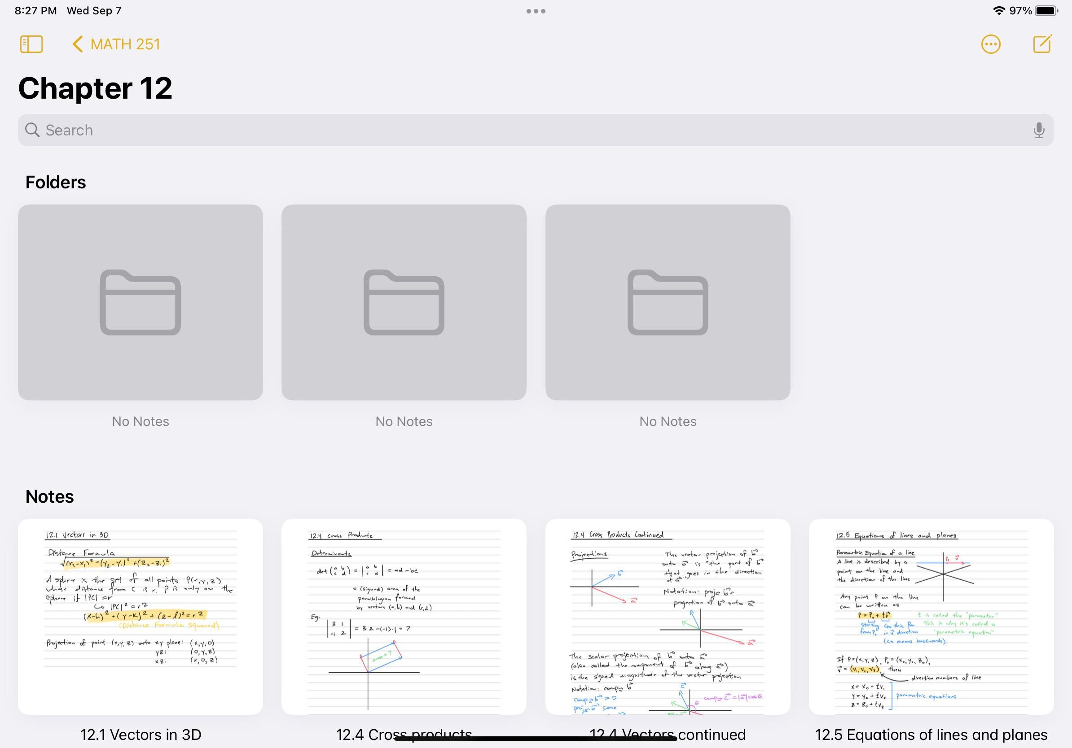Image resolution: width=1072 pixels, height=748 pixels.
Task: Tap the Wi-Fi status icon
Action: pyautogui.click(x=1000, y=10)
